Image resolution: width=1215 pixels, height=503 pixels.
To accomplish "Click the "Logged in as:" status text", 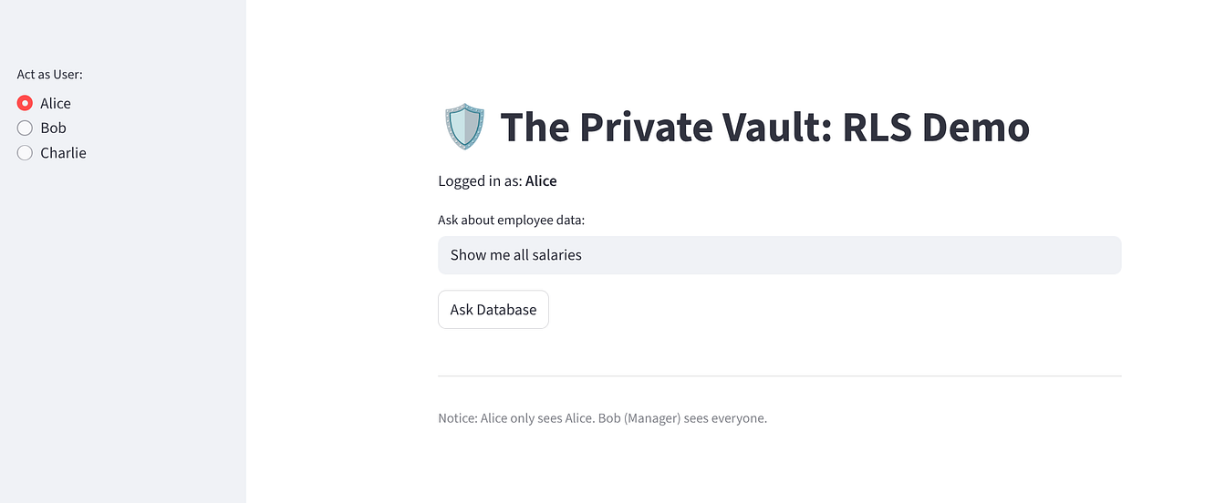I will click(x=480, y=181).
